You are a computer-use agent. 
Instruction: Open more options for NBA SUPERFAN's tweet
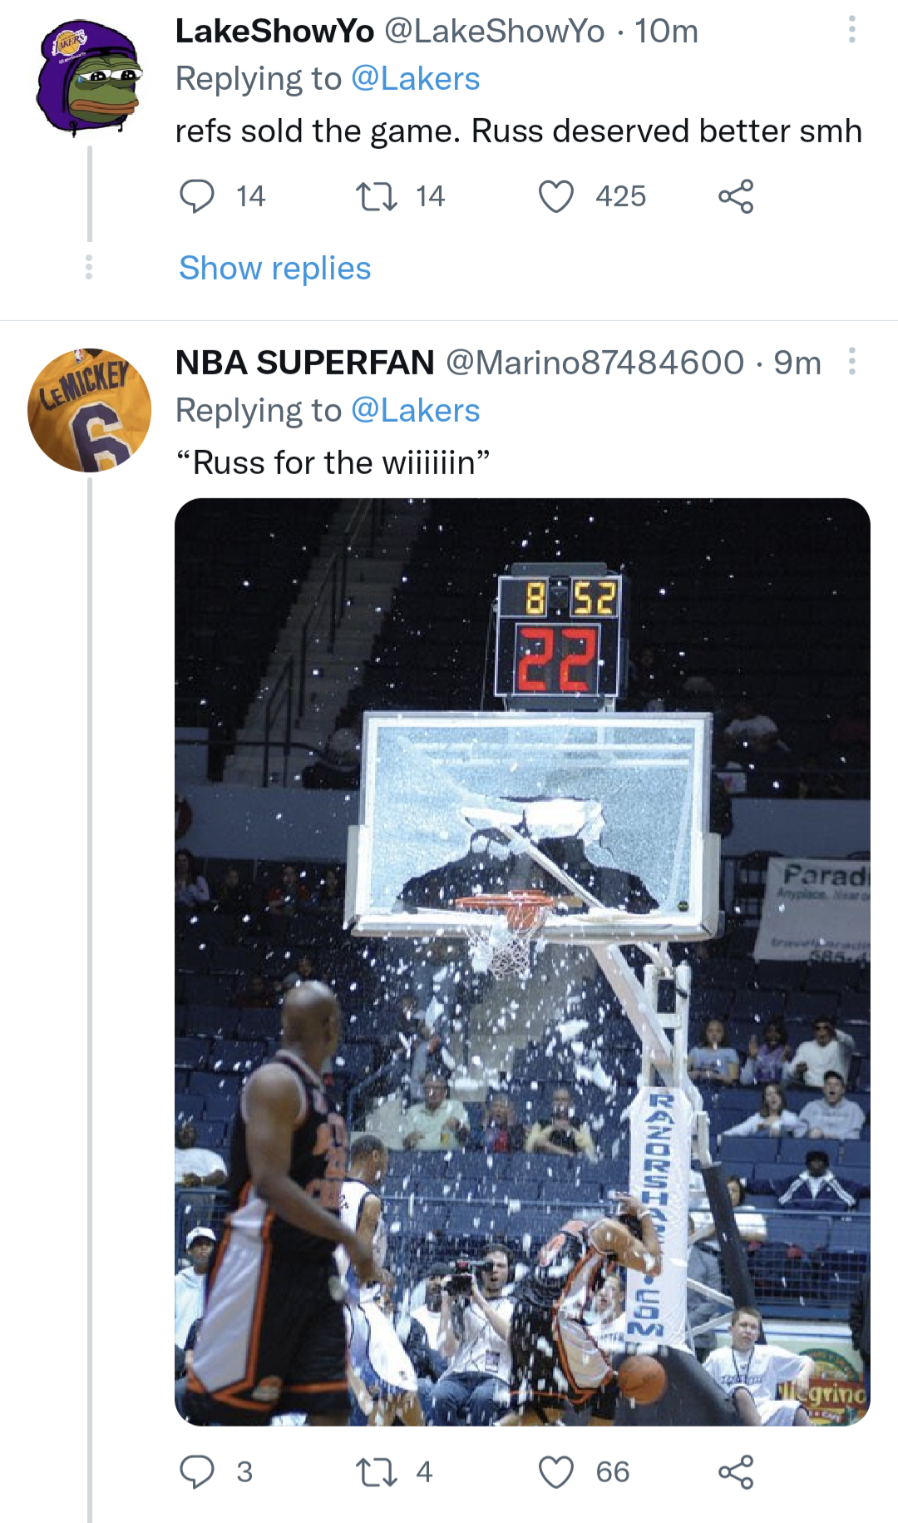click(x=851, y=362)
